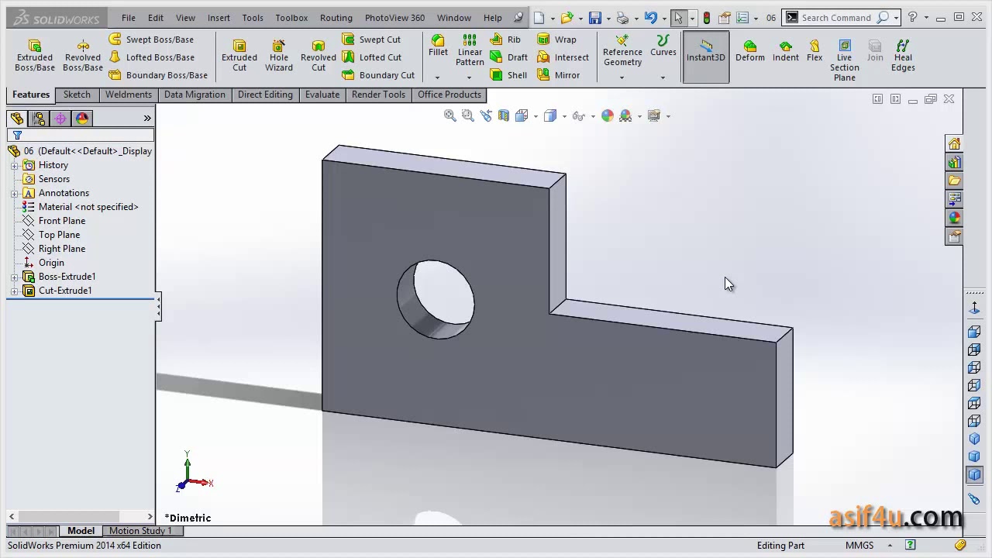Screen dimensions: 992x558
Task: Toggle Section View in heads-up toolbar
Action: point(504,115)
